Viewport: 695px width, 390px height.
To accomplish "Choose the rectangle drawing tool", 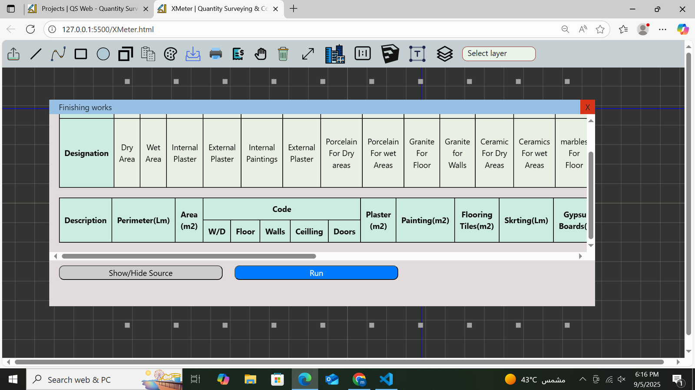I will coord(81,54).
